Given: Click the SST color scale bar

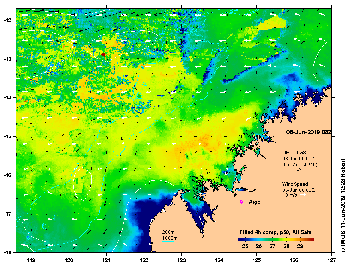Looking at the screenshot, I should pyautogui.click(x=276, y=240).
